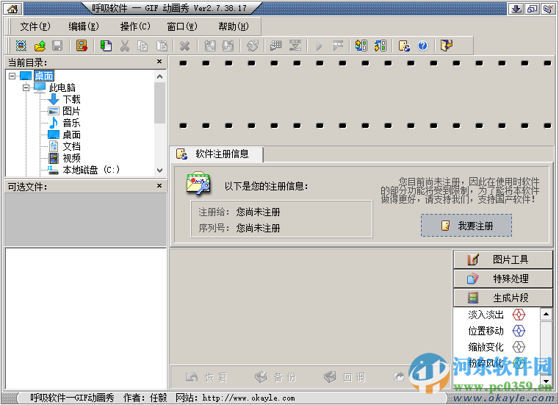Click the yellow-arrow panel toggle icon
The image size is (559, 405).
tap(381, 46)
